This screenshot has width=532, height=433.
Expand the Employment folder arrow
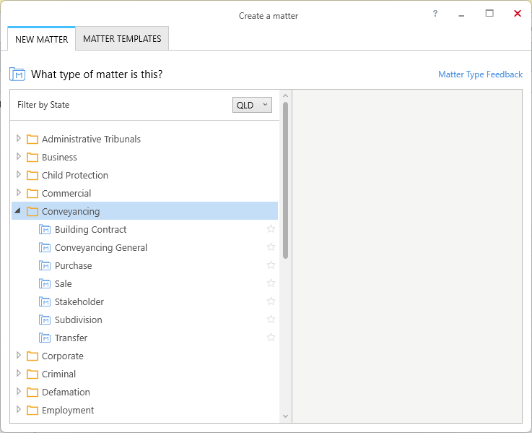pos(19,410)
